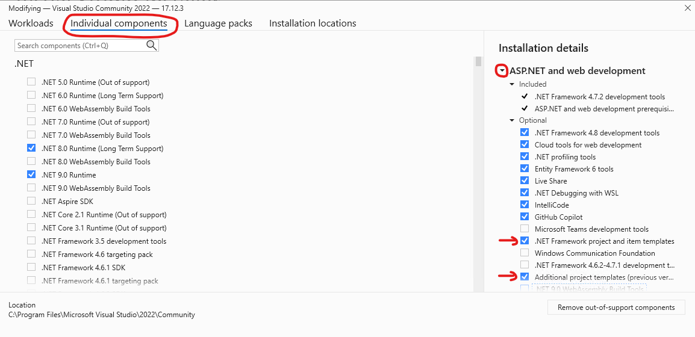Image resolution: width=695 pixels, height=337 pixels.
Task: Open the Language packs tab
Action: click(218, 23)
